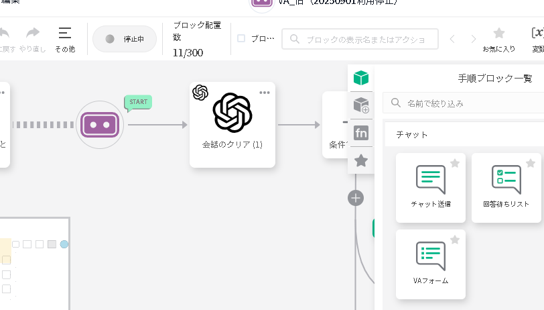Go to previous search result chevron
Viewport: 544px width, 310px height.
pyautogui.click(x=452, y=39)
